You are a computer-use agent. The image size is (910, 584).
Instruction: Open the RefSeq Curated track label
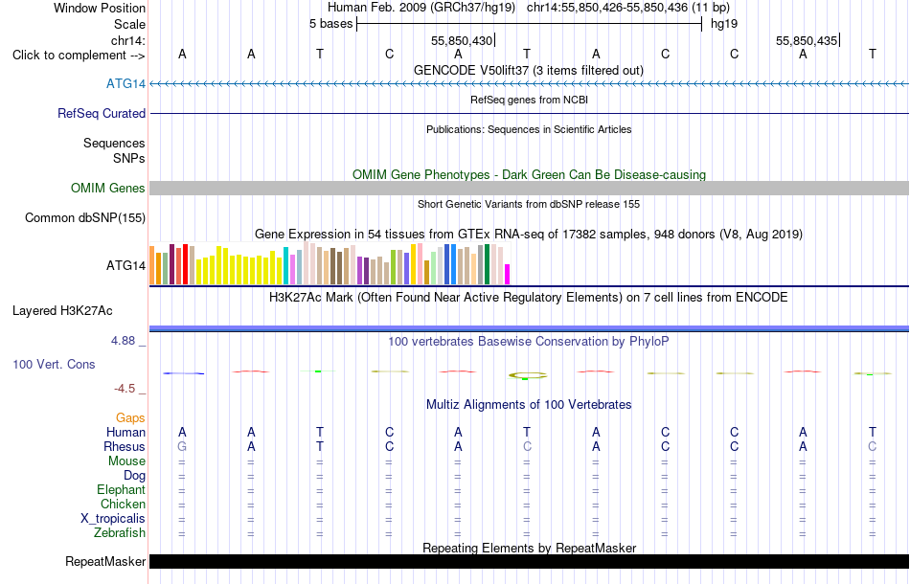[x=102, y=114]
